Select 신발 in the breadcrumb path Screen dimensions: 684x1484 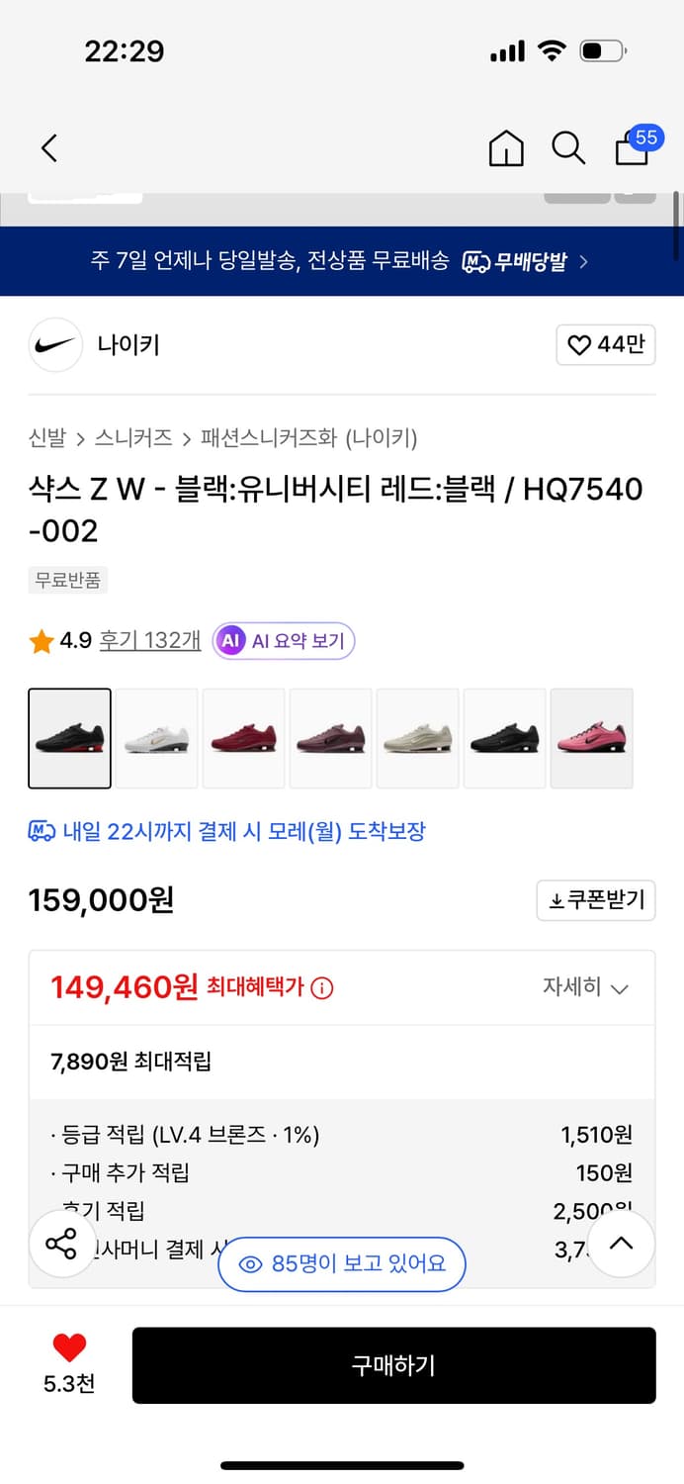41,437
